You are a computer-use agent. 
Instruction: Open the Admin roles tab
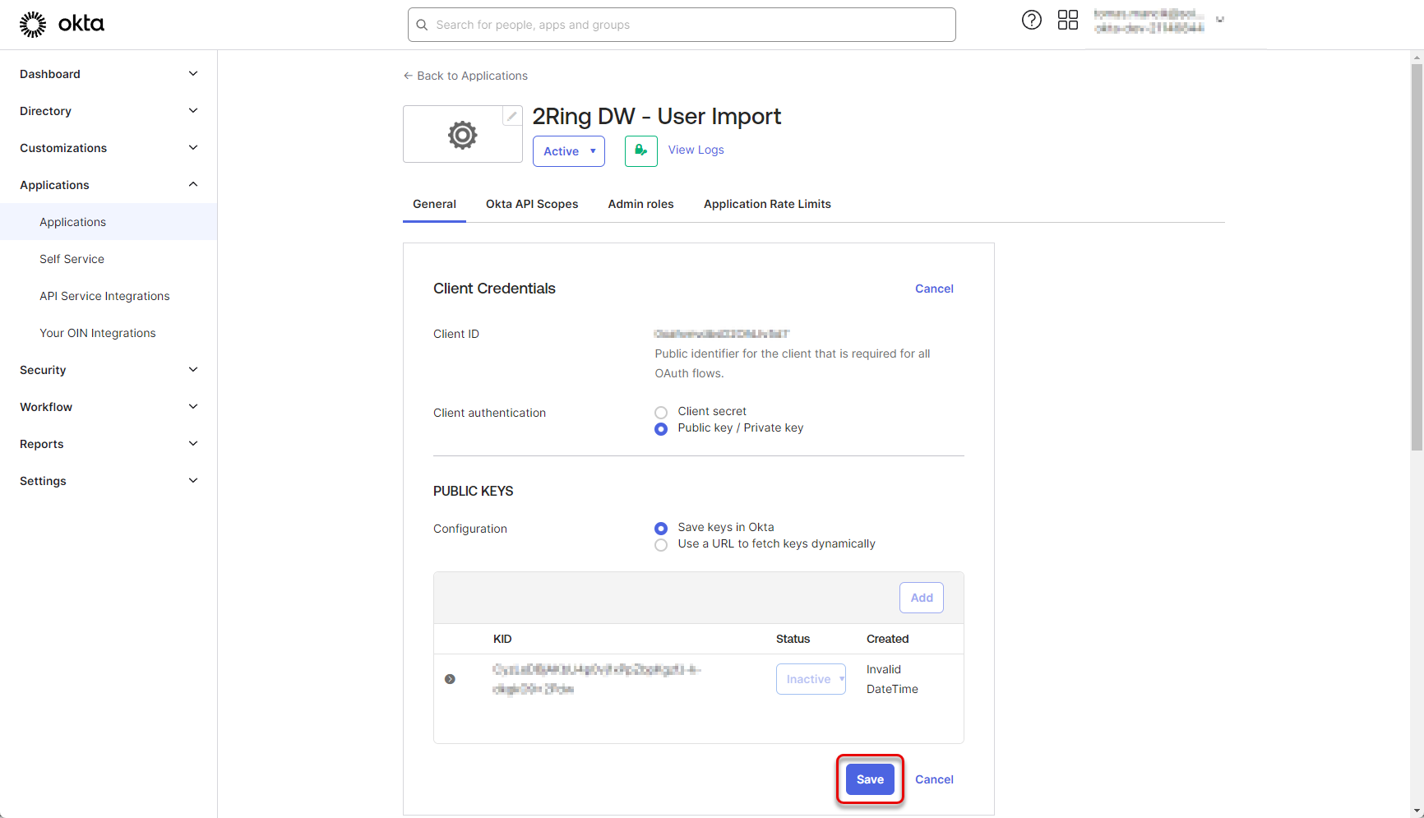tap(640, 204)
